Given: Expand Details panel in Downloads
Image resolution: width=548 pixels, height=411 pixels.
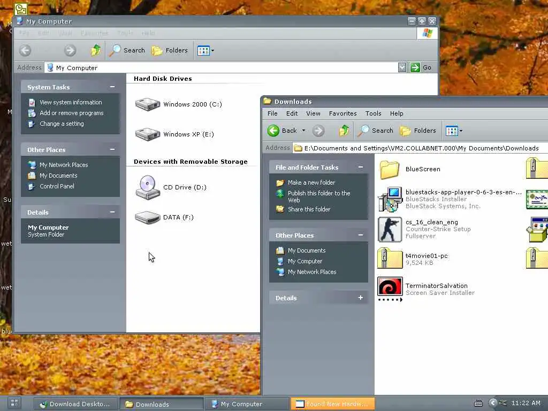Looking at the screenshot, I should tap(360, 298).
